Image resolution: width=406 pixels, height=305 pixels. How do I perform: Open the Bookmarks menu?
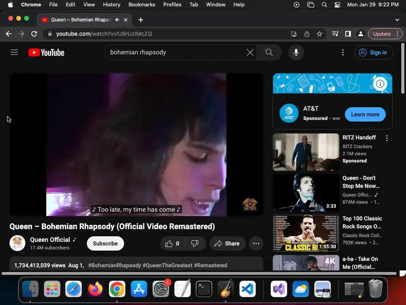coord(142,4)
